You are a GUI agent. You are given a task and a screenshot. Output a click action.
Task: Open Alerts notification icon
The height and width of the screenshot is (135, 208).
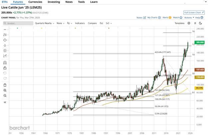tap(170, 18)
